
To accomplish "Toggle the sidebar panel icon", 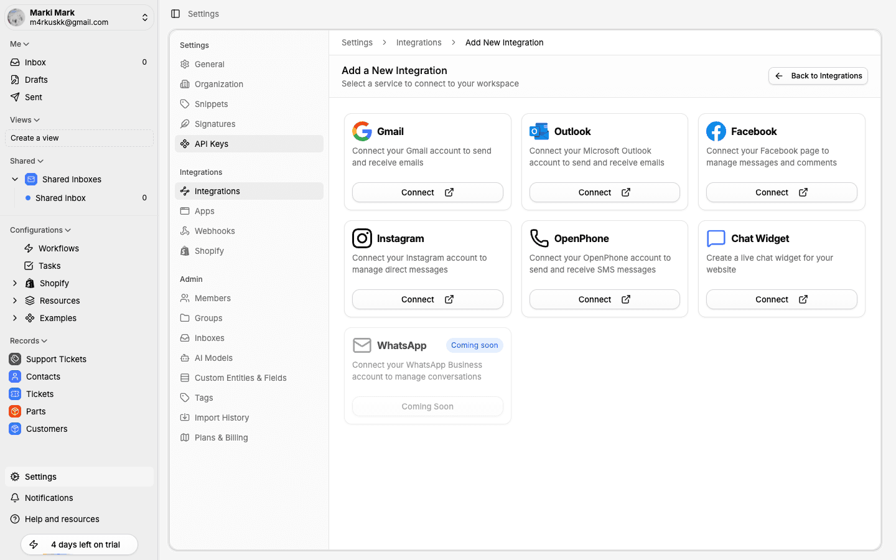I will [x=175, y=14].
